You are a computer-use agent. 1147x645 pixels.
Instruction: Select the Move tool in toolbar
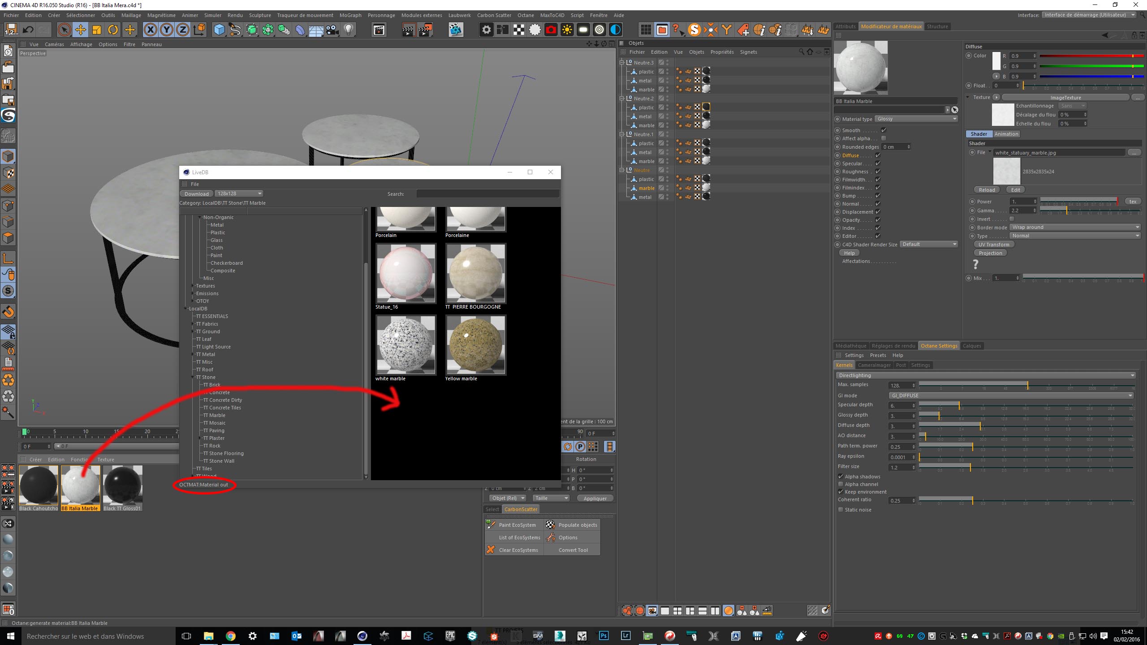81,30
